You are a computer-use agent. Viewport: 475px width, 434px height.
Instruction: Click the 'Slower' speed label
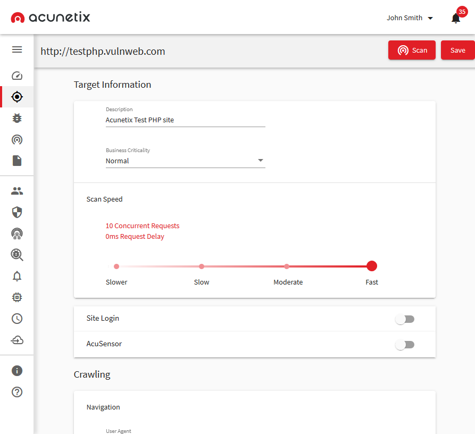[x=116, y=282]
